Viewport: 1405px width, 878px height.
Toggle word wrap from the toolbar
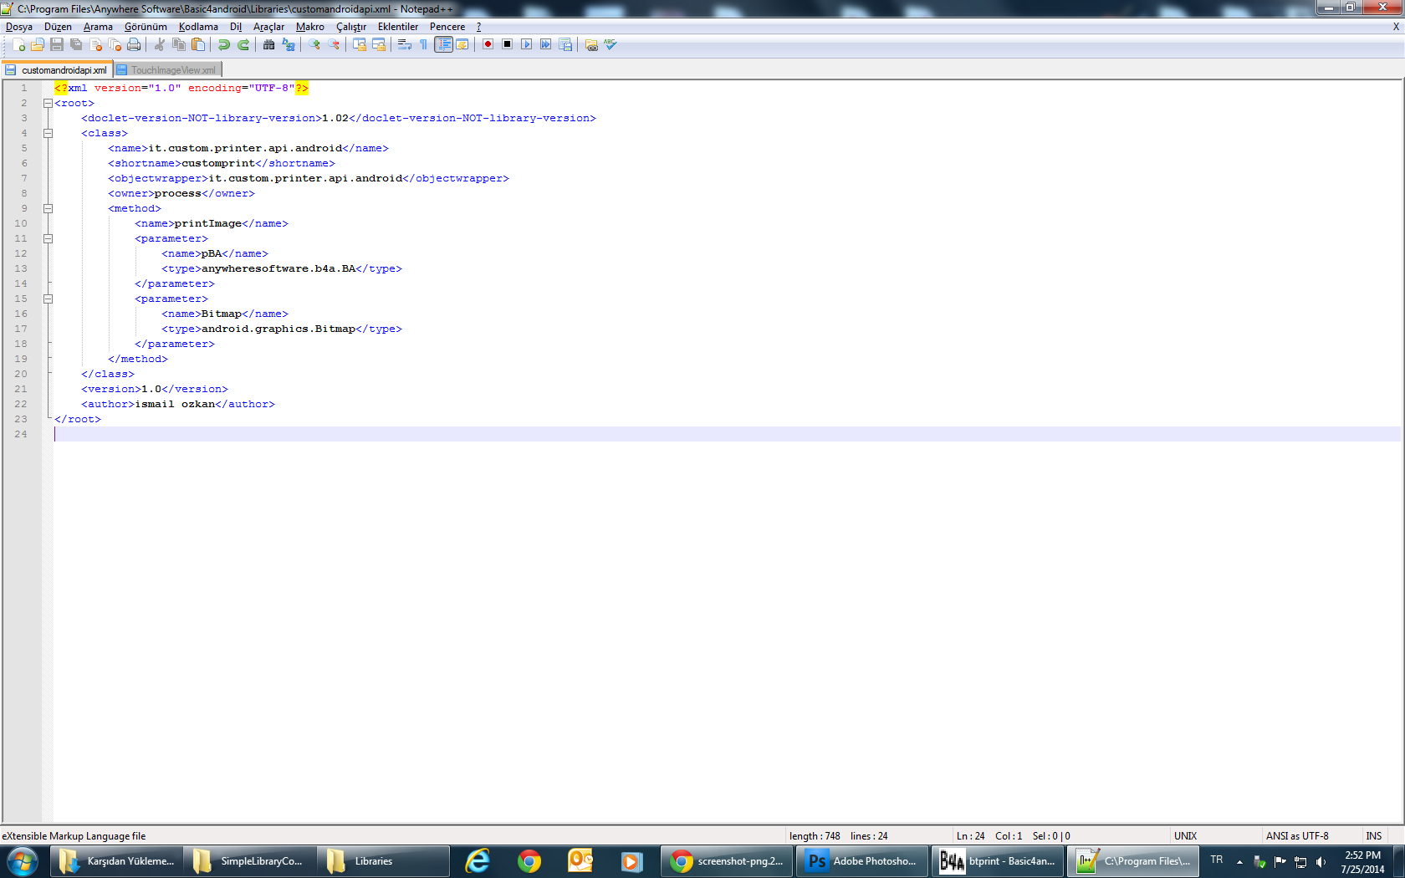pos(404,44)
